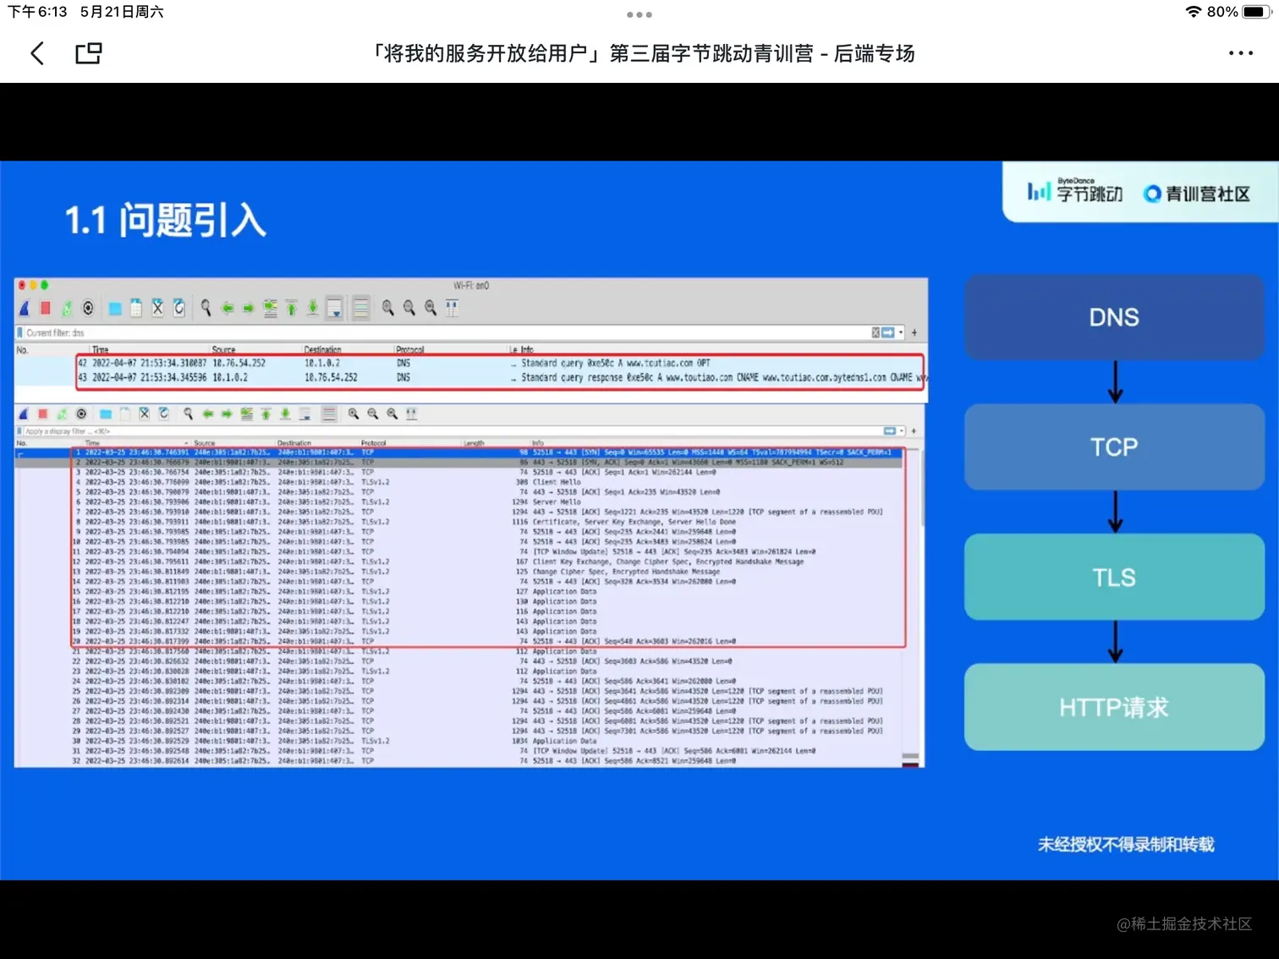Screen dimensions: 1279x959
Task: Click the green restart-capture icon in upper Wireshark toolbar
Action: tap(67, 308)
